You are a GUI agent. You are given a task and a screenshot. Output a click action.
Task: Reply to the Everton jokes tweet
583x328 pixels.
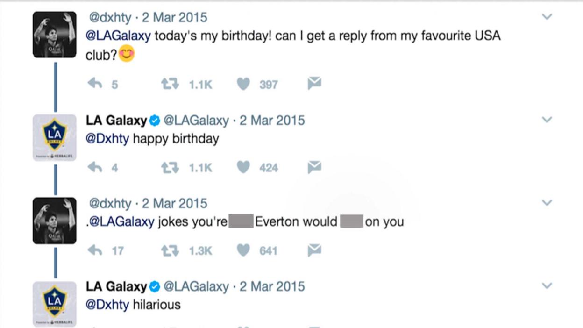[x=95, y=250]
